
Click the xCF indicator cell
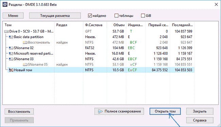tap(133, 64)
